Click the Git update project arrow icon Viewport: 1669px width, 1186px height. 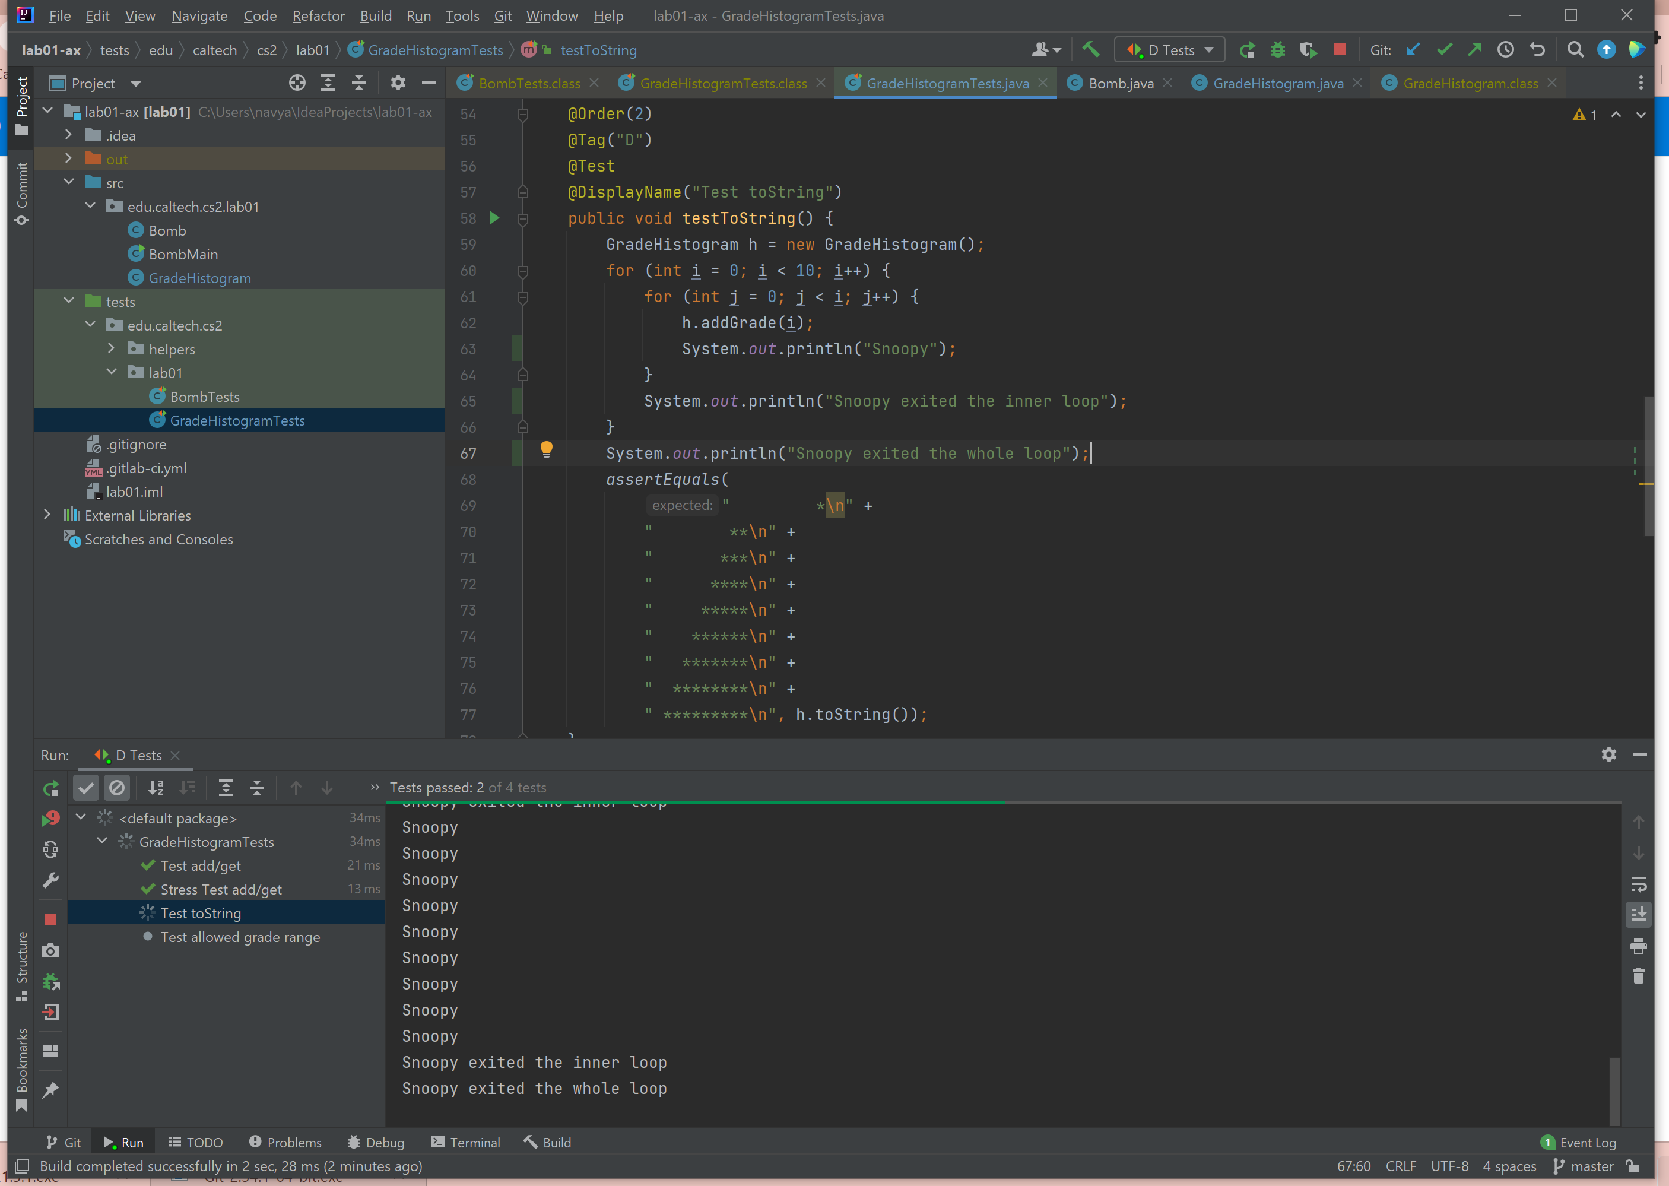point(1413,50)
